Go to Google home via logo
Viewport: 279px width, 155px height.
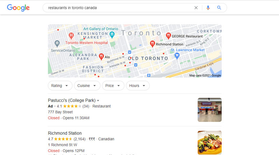pyautogui.click(x=18, y=8)
